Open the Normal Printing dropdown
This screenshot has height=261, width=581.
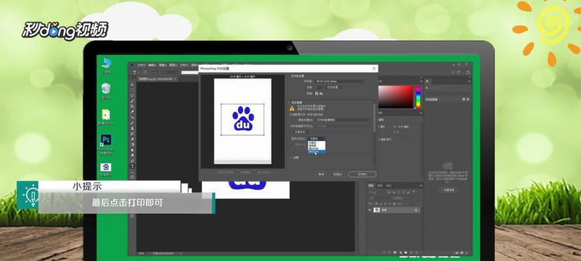(301, 132)
